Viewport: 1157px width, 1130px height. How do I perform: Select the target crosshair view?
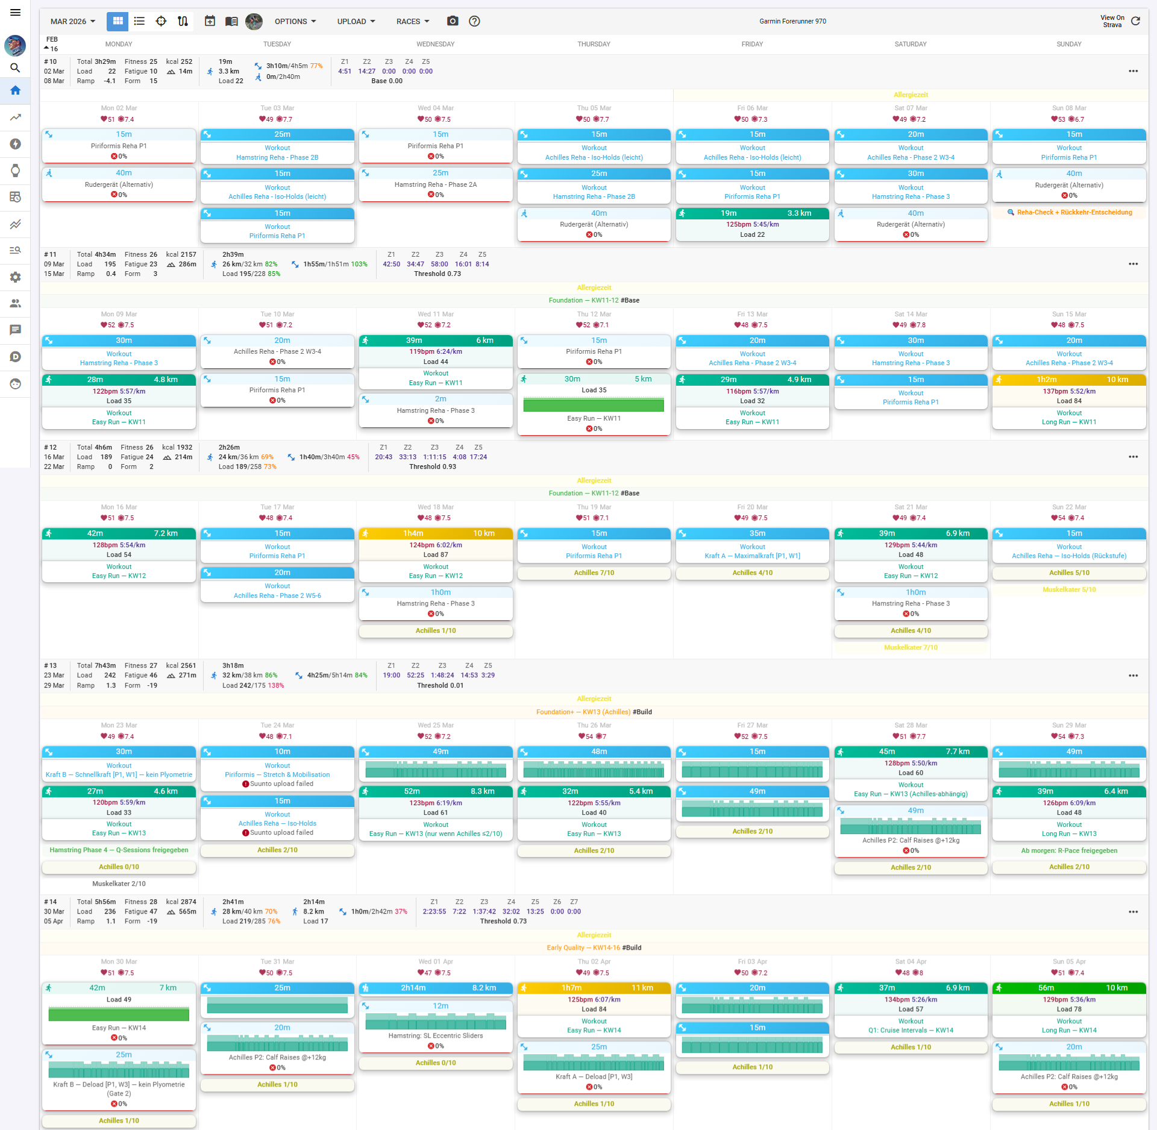coord(161,21)
